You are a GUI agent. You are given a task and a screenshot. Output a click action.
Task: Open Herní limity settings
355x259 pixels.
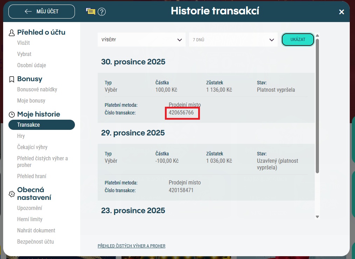point(30,219)
